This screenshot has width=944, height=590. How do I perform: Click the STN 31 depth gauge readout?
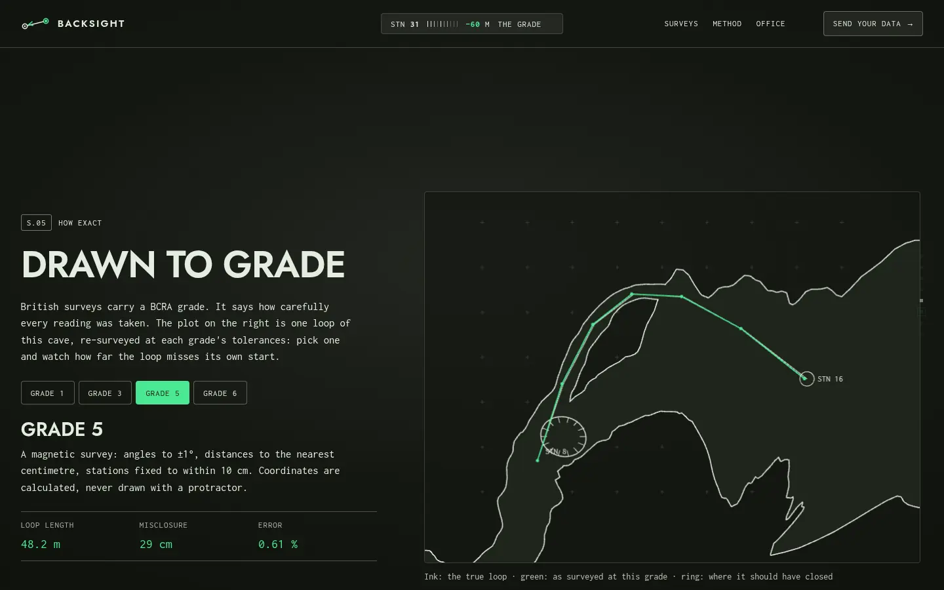tap(472, 24)
